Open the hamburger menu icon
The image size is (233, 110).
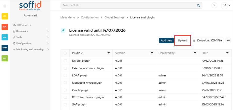click(5, 6)
